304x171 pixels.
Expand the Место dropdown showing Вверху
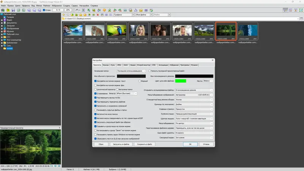tap(208, 81)
